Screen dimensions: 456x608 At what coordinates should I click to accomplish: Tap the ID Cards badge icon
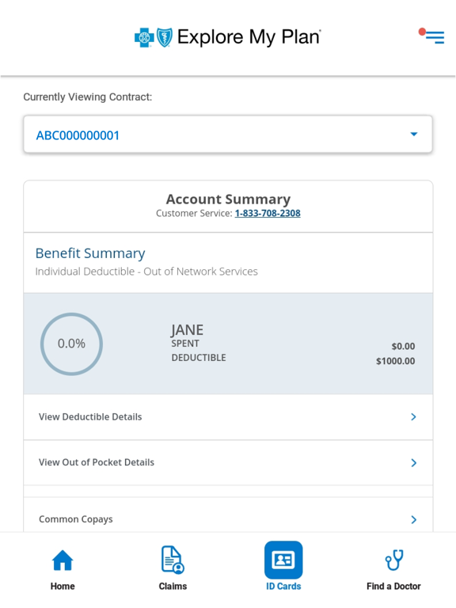[283, 560]
